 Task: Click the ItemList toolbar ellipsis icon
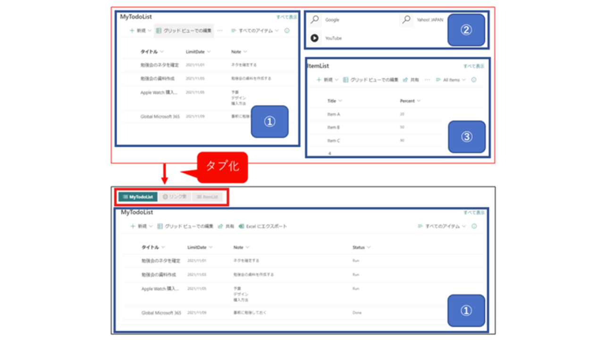[427, 80]
